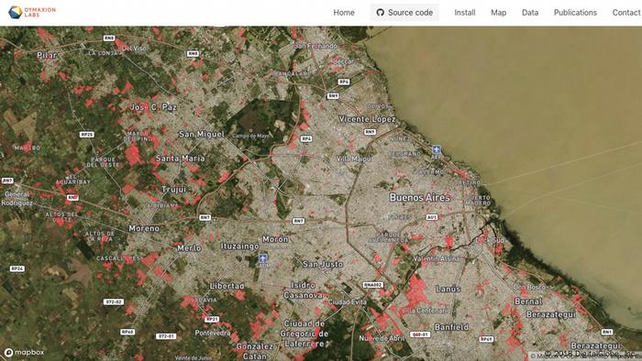This screenshot has width=642, height=361.
Task: Click the Moreno map label
Action: pyautogui.click(x=144, y=228)
